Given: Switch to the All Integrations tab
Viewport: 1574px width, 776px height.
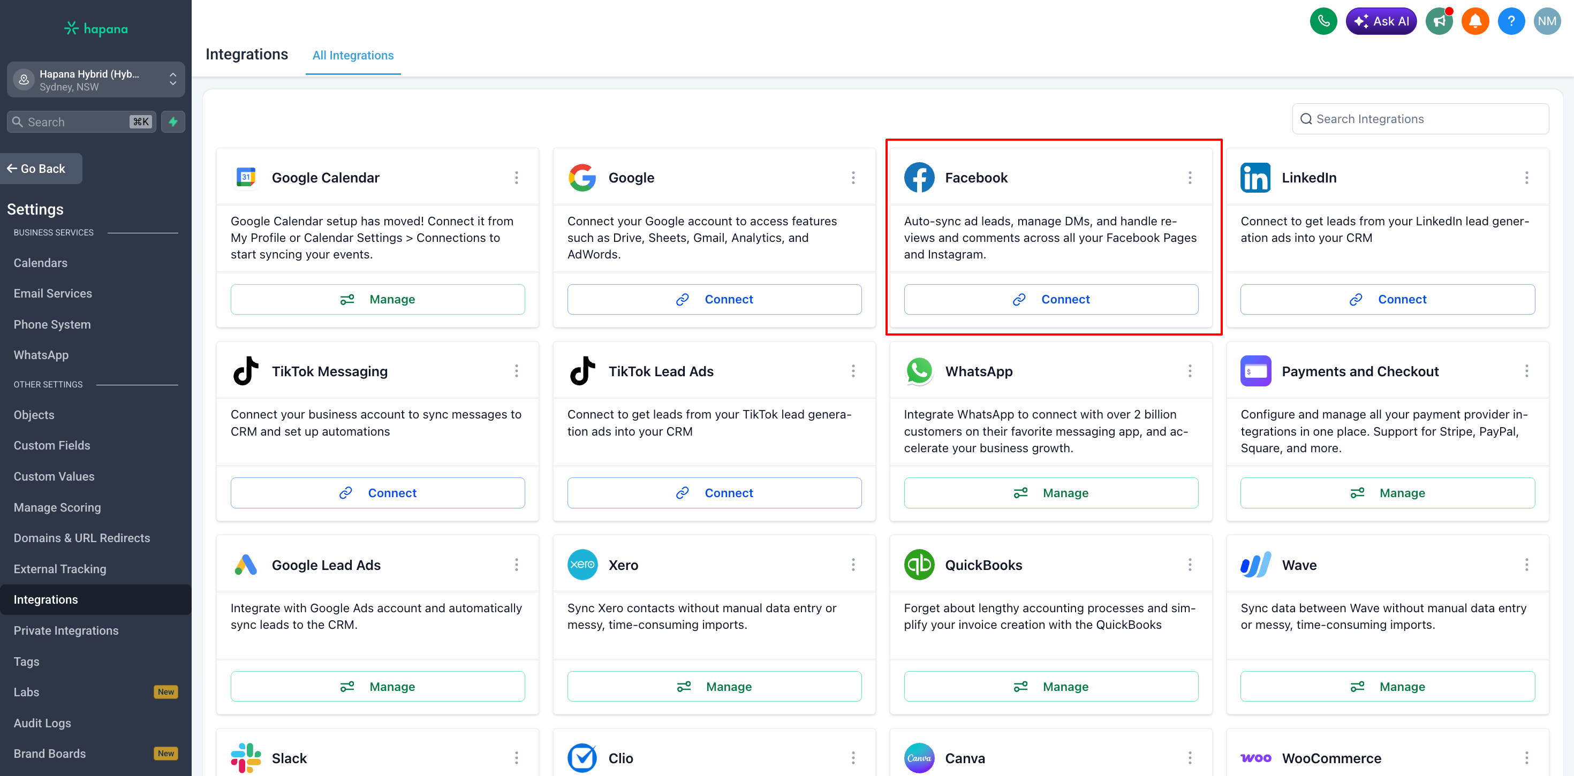Looking at the screenshot, I should [353, 56].
